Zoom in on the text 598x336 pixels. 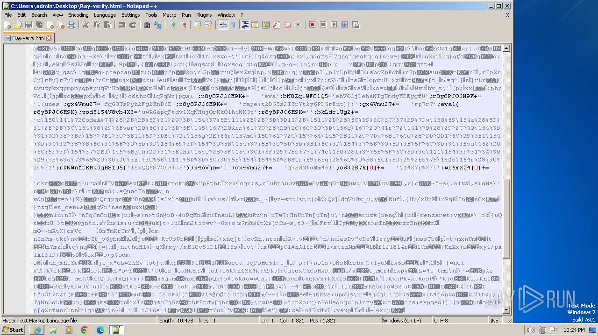click(172, 25)
